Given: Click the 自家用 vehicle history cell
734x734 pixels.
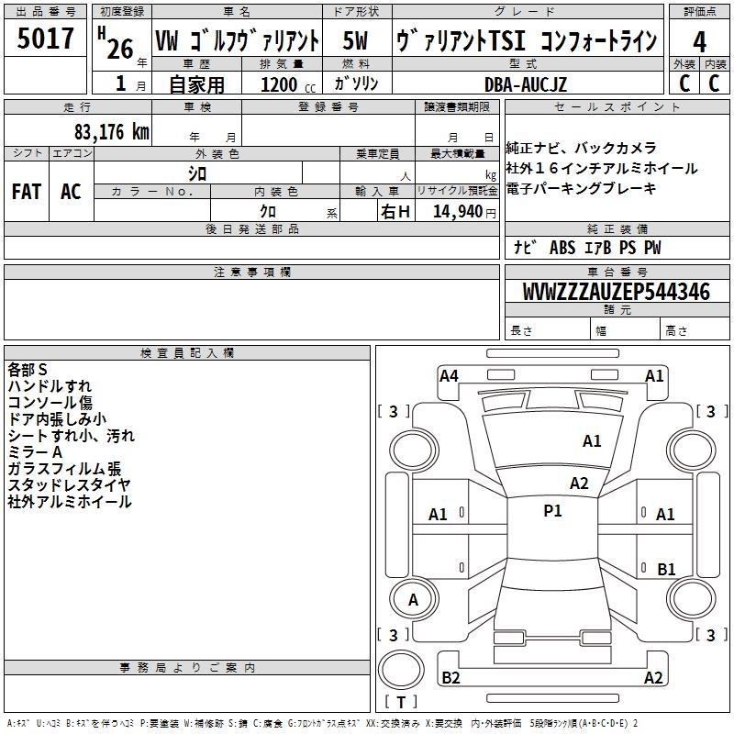Looking at the screenshot, I should (197, 84).
